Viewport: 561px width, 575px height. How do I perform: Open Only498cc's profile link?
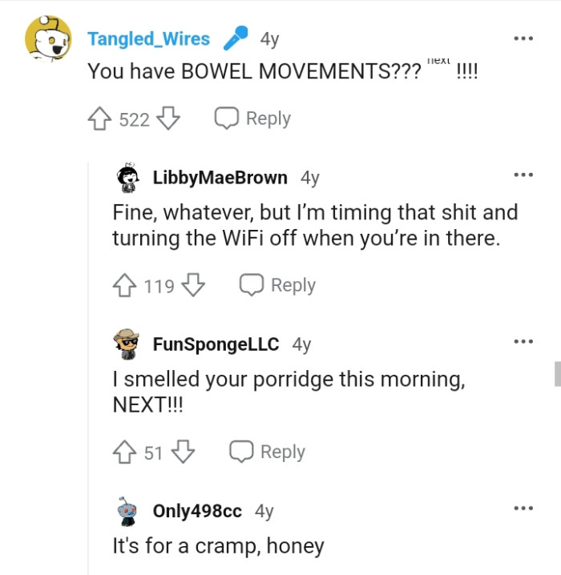197,511
